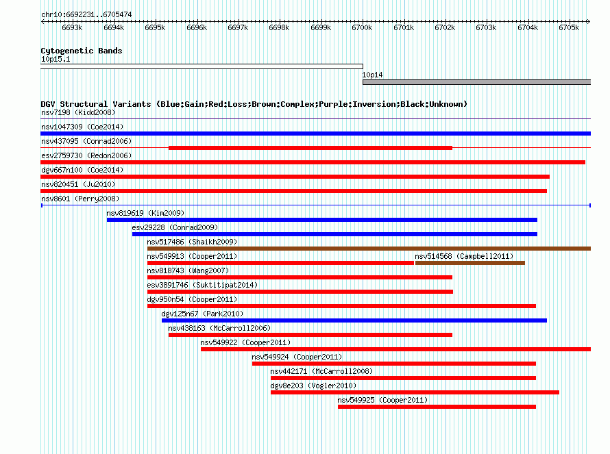Screen dimensions: 610x454
Task: Click the nsv549924 (Cooper2011) label
Action: pos(297,357)
